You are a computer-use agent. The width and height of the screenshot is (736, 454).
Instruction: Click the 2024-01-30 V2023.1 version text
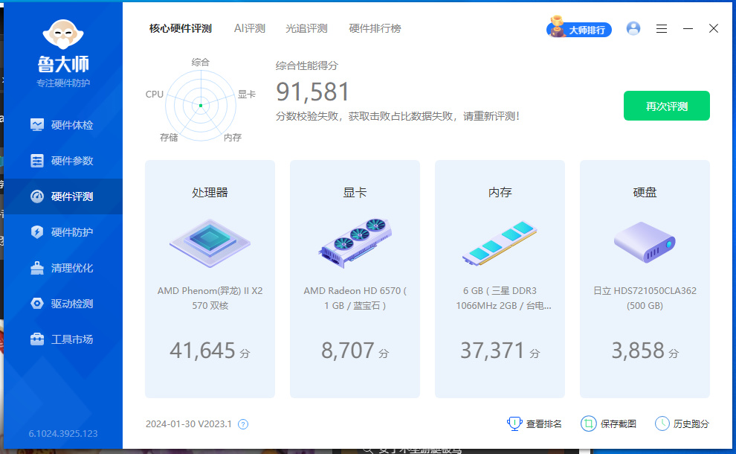(189, 424)
